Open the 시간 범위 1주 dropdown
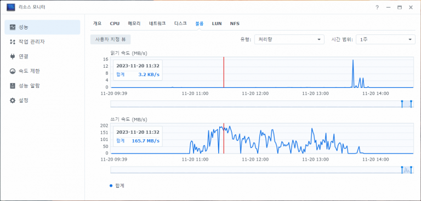Viewport: 421px width, 201px height. (385, 39)
